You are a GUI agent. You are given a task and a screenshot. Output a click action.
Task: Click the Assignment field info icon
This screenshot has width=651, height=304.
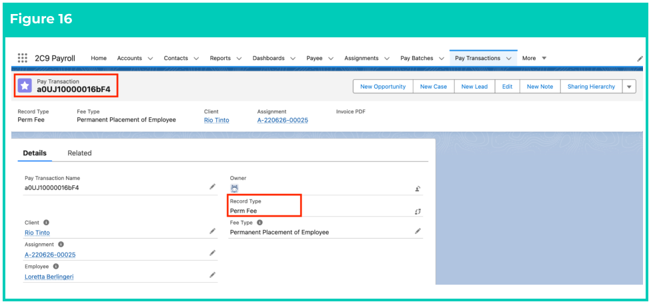[61, 244]
